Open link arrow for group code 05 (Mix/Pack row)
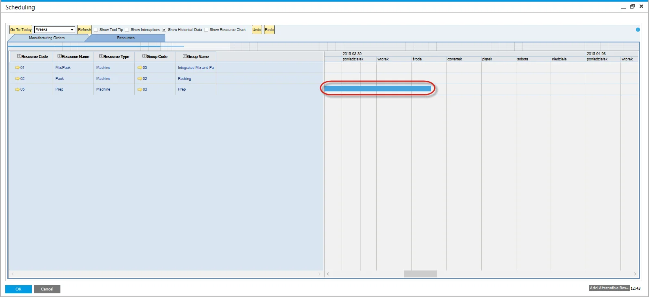This screenshot has height=297, width=649. tap(140, 68)
